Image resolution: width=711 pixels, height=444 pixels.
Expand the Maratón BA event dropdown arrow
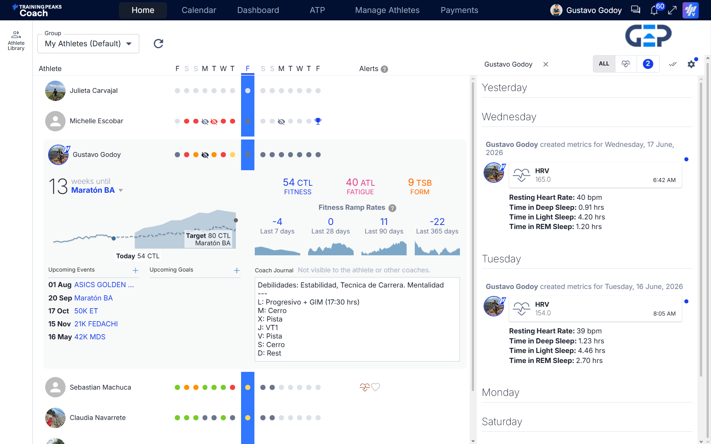[121, 191]
